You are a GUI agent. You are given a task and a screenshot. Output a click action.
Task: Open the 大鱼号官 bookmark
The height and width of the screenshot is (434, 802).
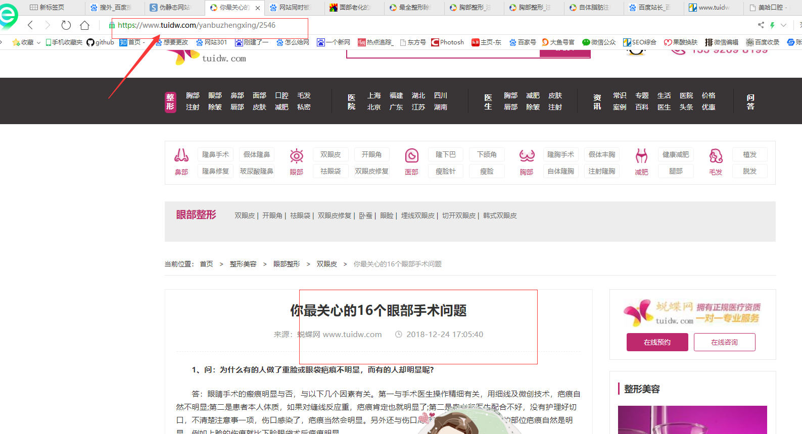(x=558, y=42)
